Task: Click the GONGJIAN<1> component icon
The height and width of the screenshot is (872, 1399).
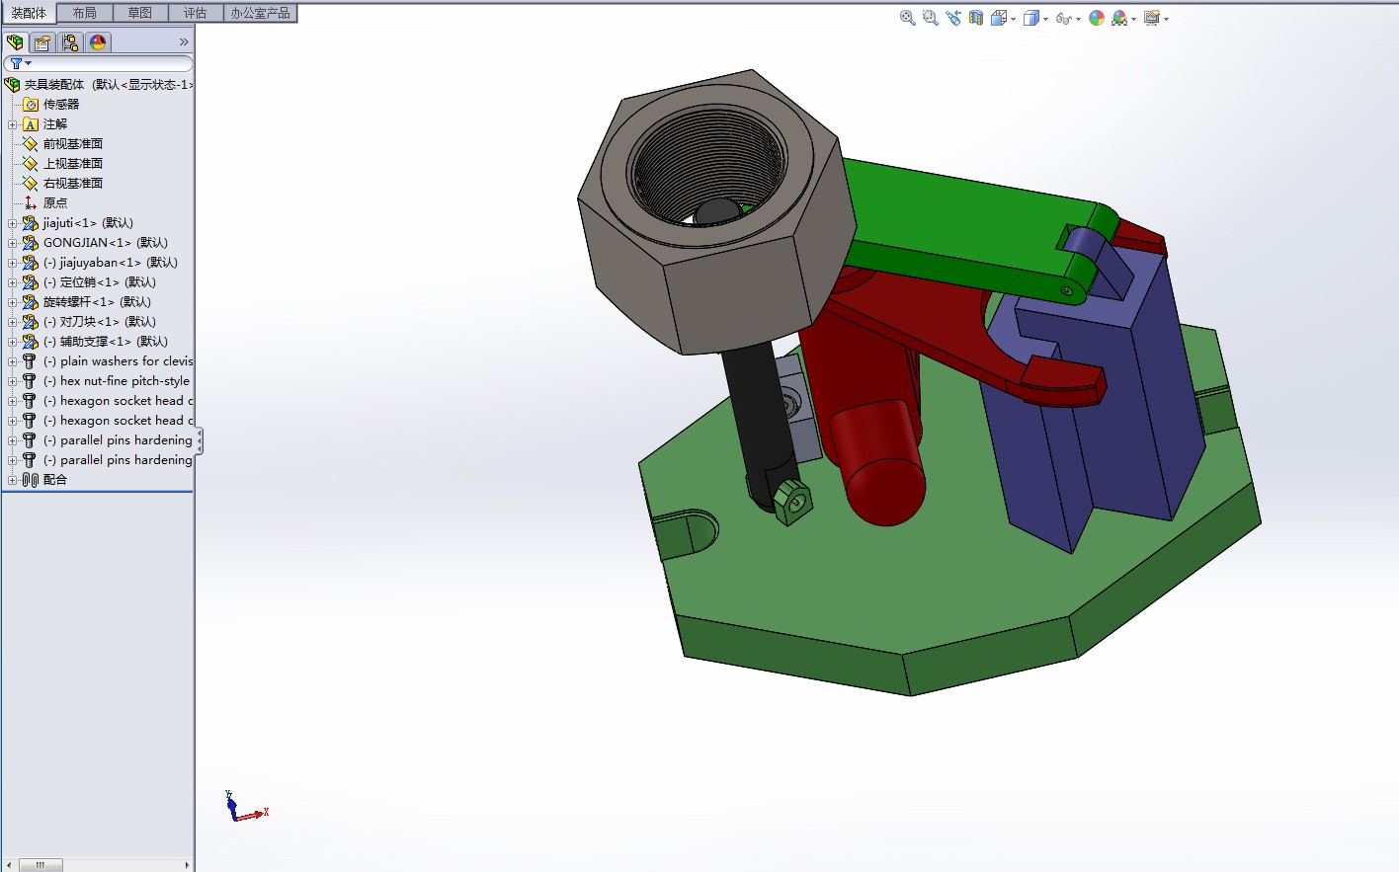Action: pos(31,243)
